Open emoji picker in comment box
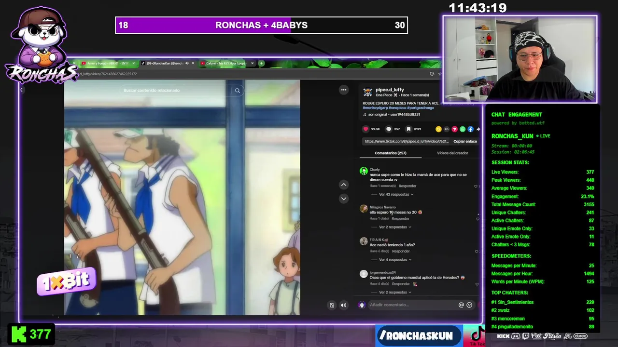Screen dimensions: 618x347 469,305
